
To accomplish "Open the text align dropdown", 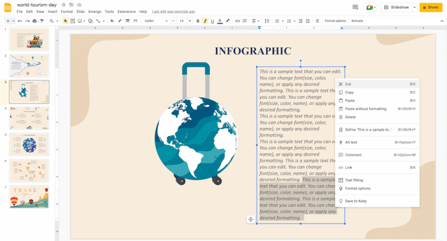I will (256, 21).
